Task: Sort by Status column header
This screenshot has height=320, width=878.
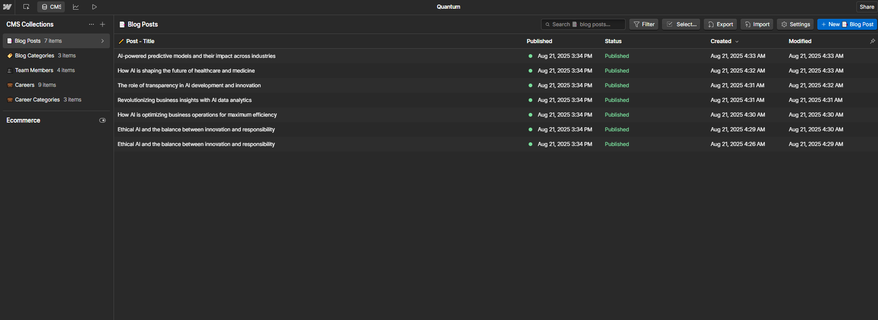Action: tap(613, 41)
